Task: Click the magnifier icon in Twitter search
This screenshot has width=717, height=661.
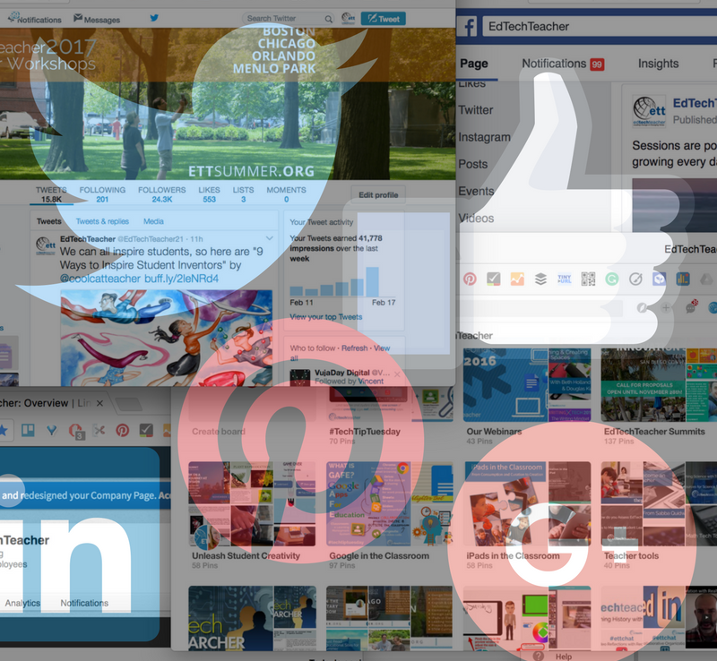Action: click(x=328, y=19)
